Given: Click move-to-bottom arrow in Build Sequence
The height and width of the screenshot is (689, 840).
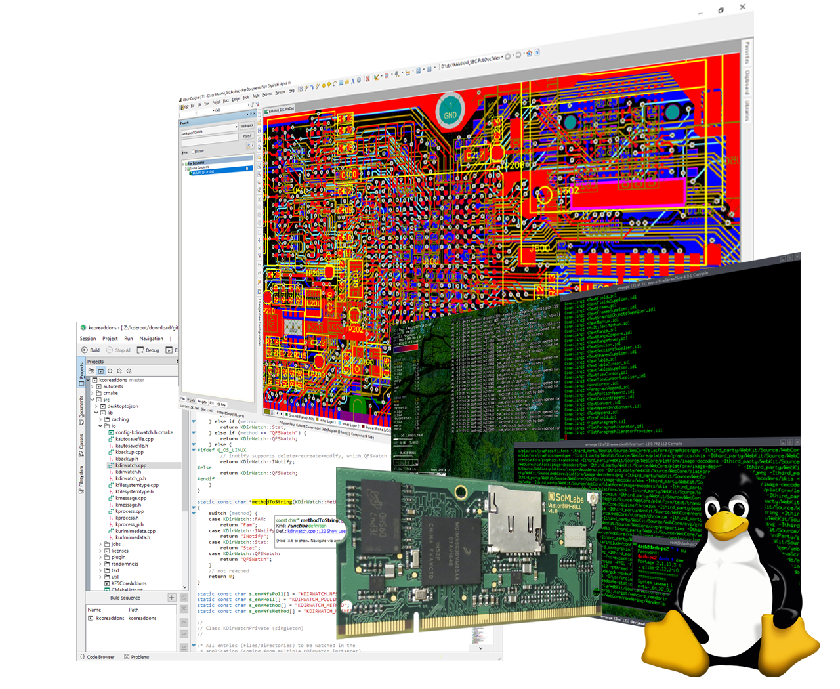Looking at the screenshot, I should click(184, 647).
